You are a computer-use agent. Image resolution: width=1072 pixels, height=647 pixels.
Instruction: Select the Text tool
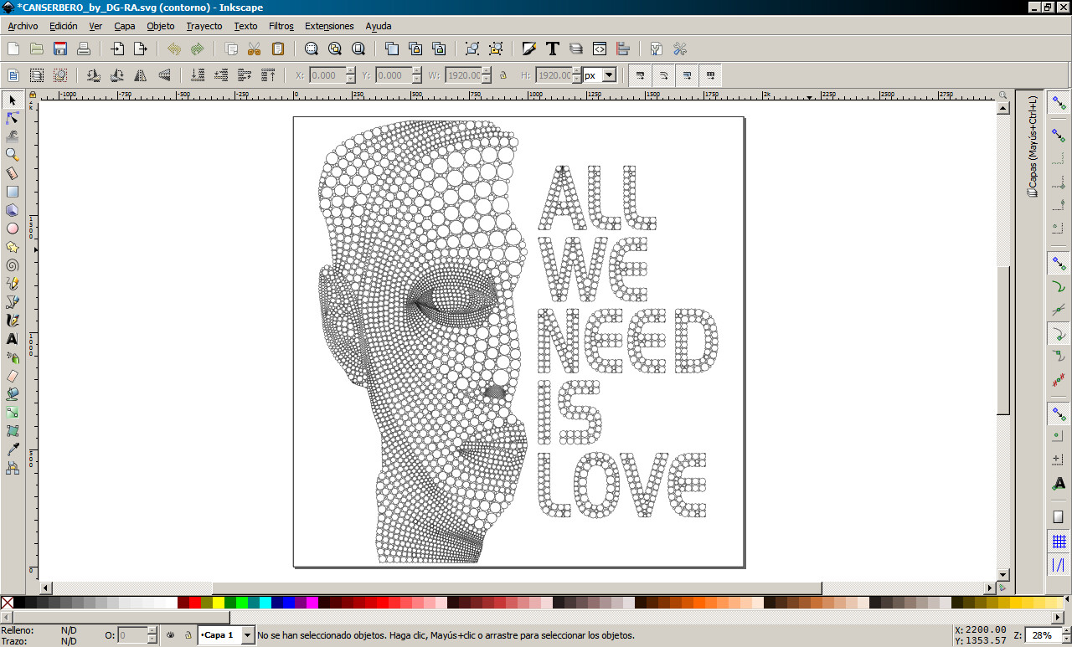[x=13, y=337]
